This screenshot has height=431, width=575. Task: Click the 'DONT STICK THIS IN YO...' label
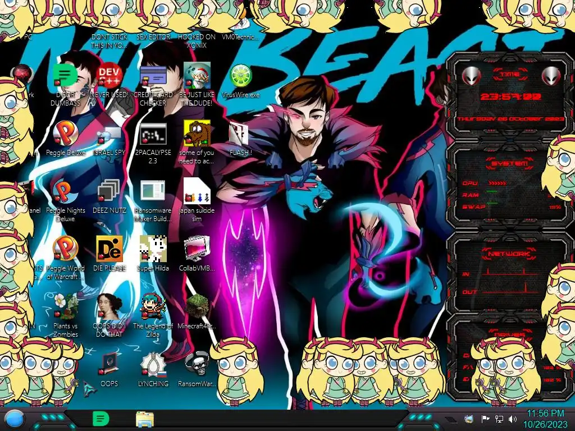click(x=109, y=41)
